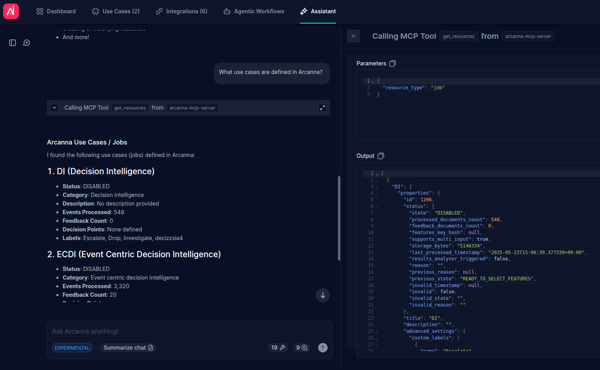Click arcanna-mcp-server tag in panel header
Image resolution: width=600 pixels, height=370 pixels.
[528, 36]
